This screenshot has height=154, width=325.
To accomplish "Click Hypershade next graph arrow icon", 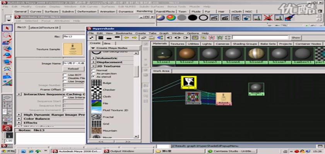I will (x=134, y=38).
